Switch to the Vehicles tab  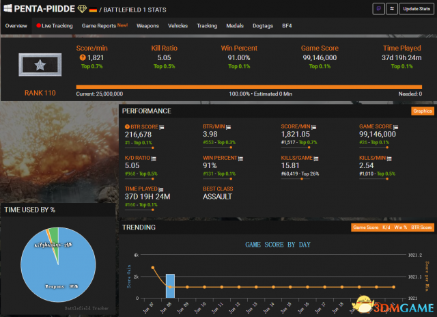178,26
